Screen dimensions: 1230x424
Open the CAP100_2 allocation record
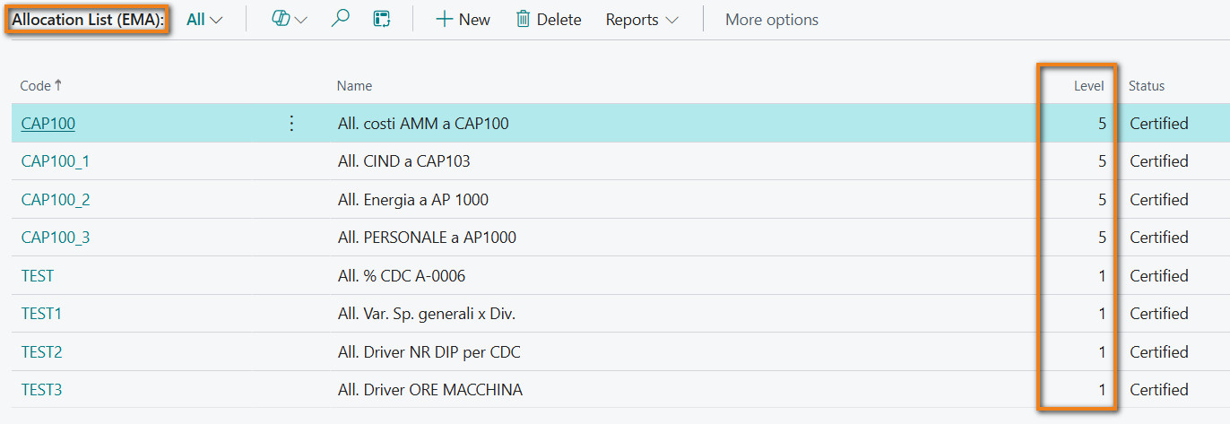point(56,200)
